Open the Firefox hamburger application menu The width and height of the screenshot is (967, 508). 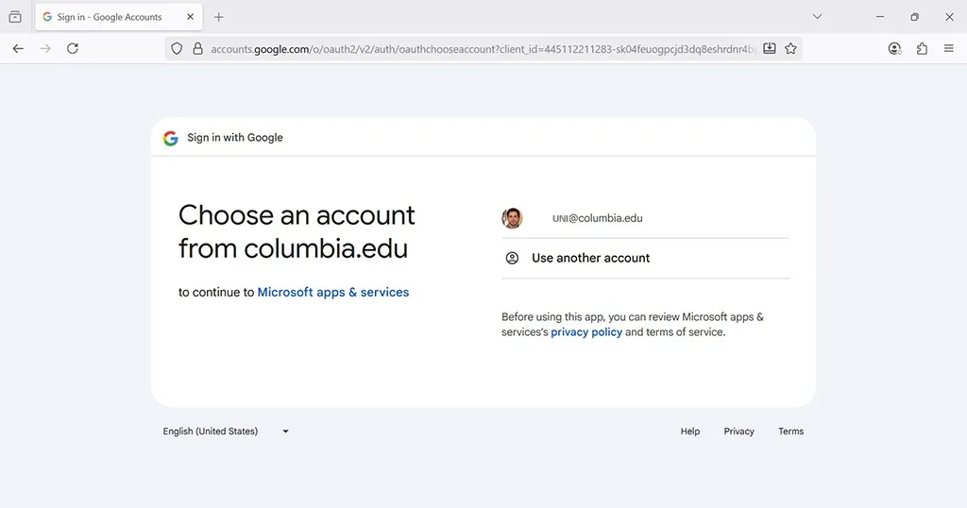coord(948,49)
